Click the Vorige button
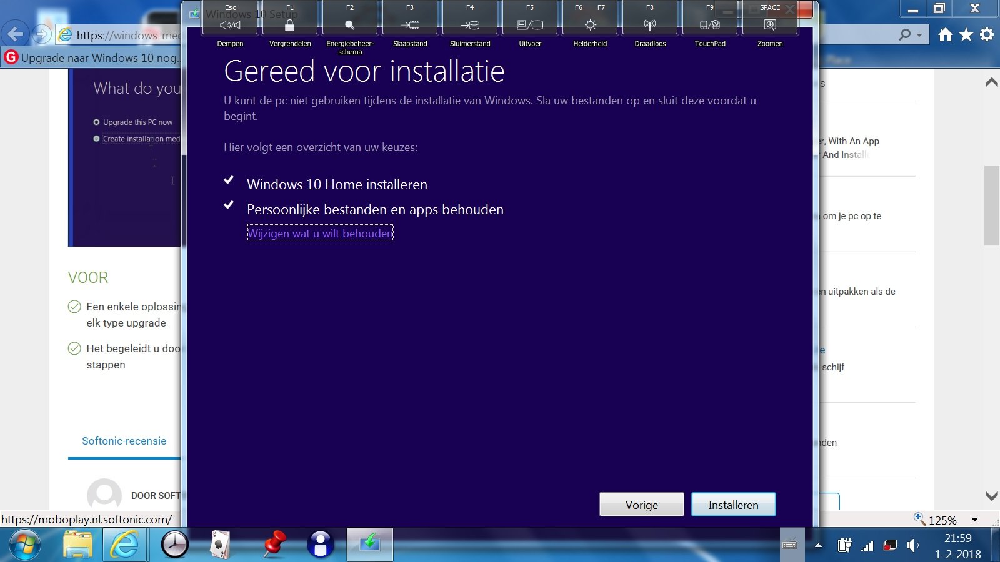The height and width of the screenshot is (562, 1000). point(642,505)
